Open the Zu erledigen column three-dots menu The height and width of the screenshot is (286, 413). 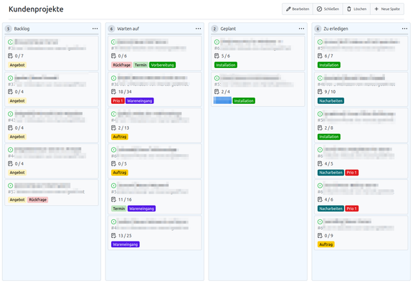tap(405, 29)
